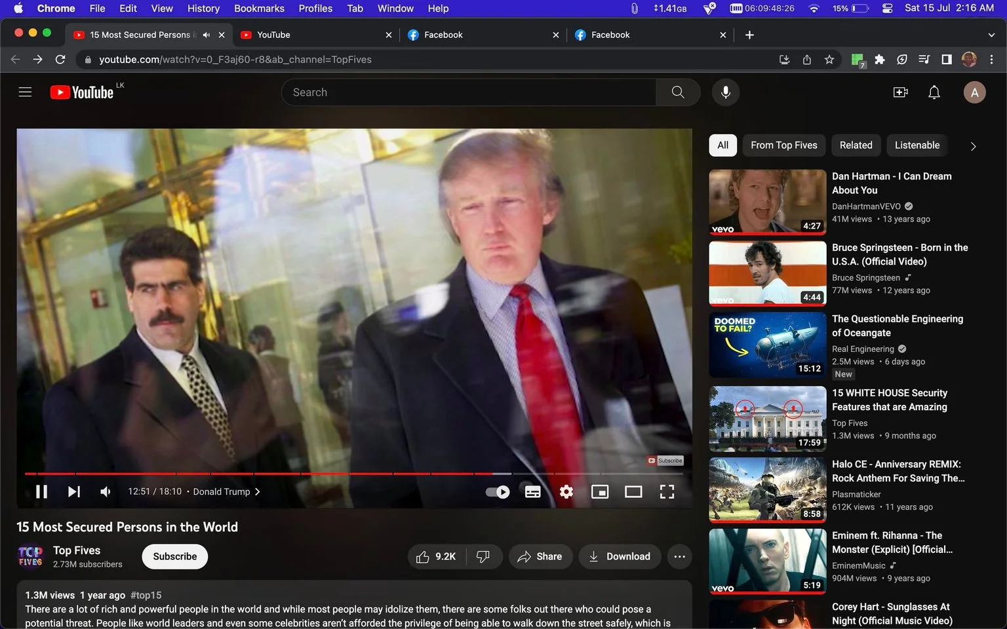Open the account avatar menu
The image size is (1007, 629).
975,92
